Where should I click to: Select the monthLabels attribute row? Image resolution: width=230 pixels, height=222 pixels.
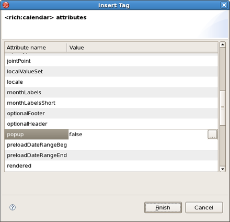pos(111,92)
